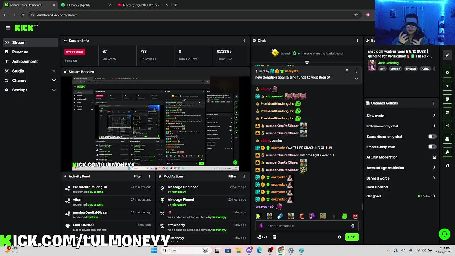This screenshot has height=256, width=455.
Task: Click the document notes sidebar icon
Action: pos(448,99)
